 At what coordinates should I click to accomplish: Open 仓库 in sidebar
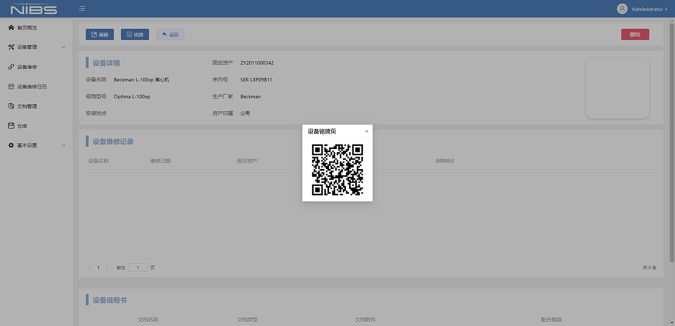pyautogui.click(x=22, y=126)
